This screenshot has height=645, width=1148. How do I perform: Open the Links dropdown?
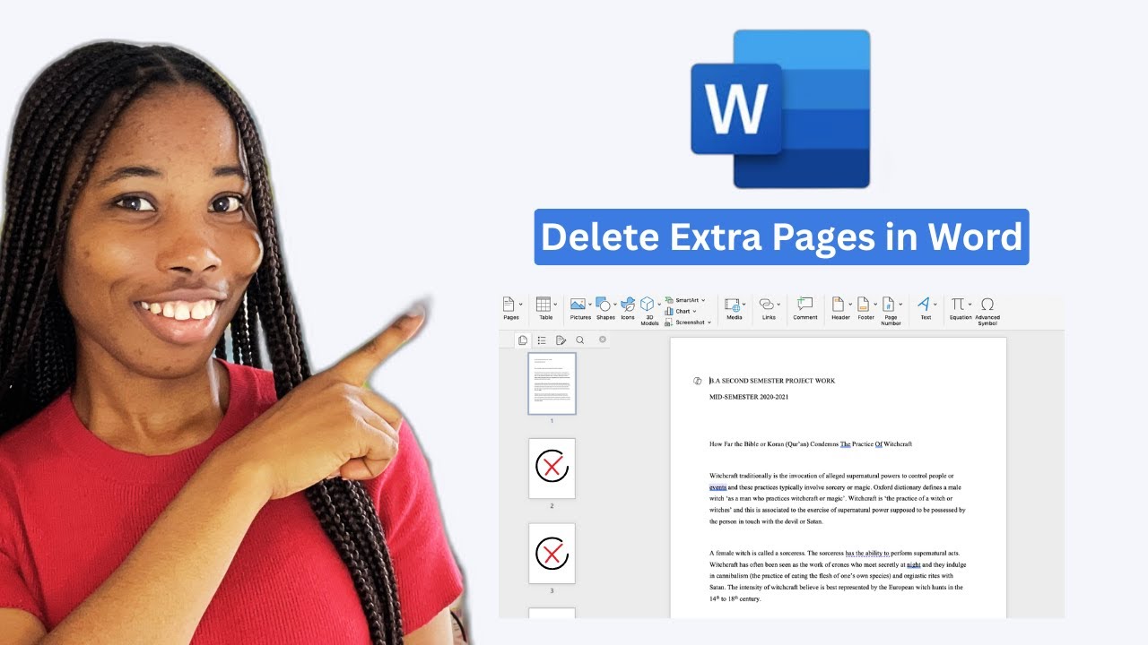click(x=769, y=308)
